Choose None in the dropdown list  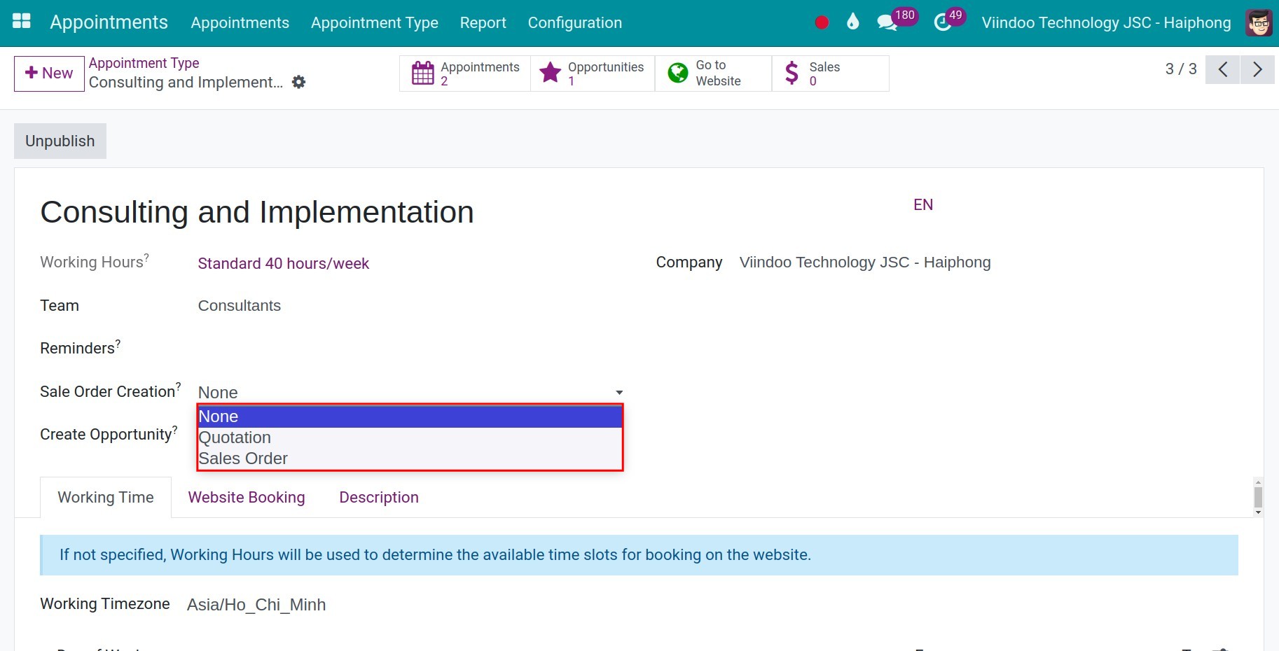[x=410, y=416]
